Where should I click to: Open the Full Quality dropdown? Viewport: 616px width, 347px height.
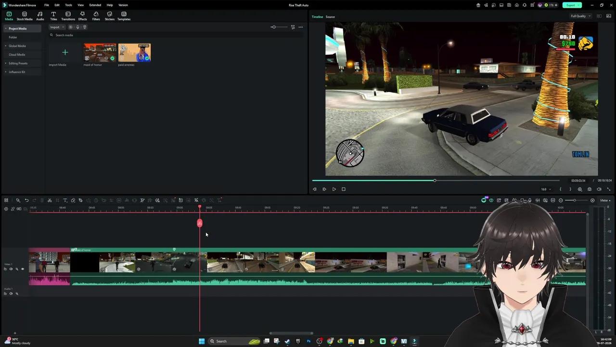click(580, 16)
